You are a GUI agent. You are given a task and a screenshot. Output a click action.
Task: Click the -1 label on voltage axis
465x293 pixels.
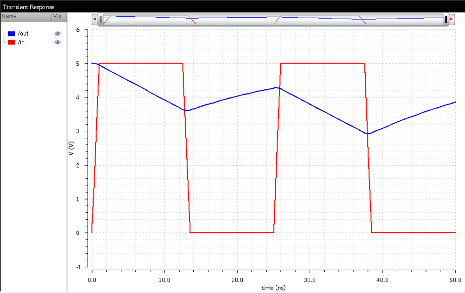(78, 267)
